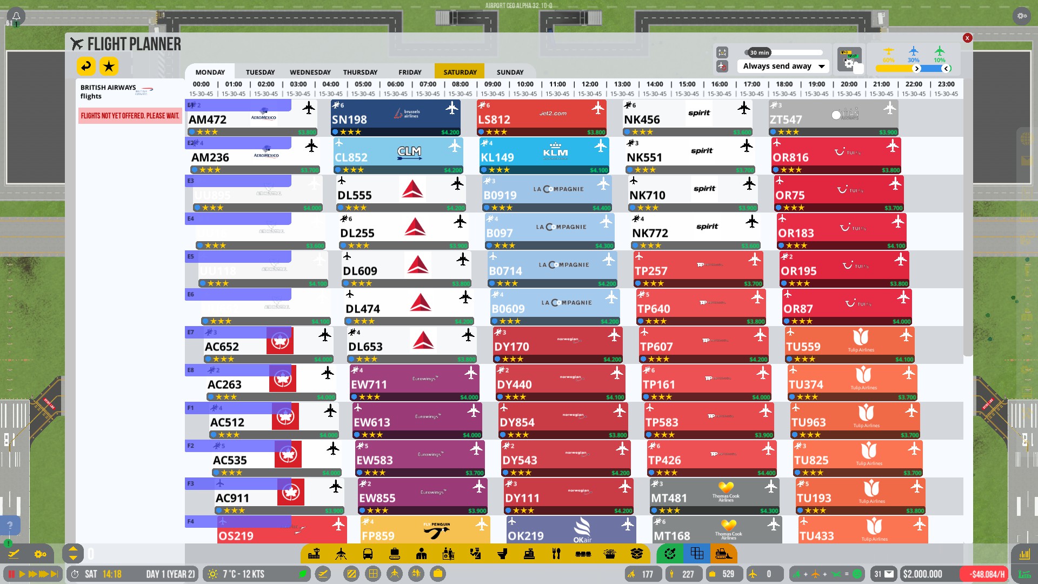This screenshot has width=1038, height=584.
Task: Toggle the aircraft overlay button
Action: click(395, 574)
